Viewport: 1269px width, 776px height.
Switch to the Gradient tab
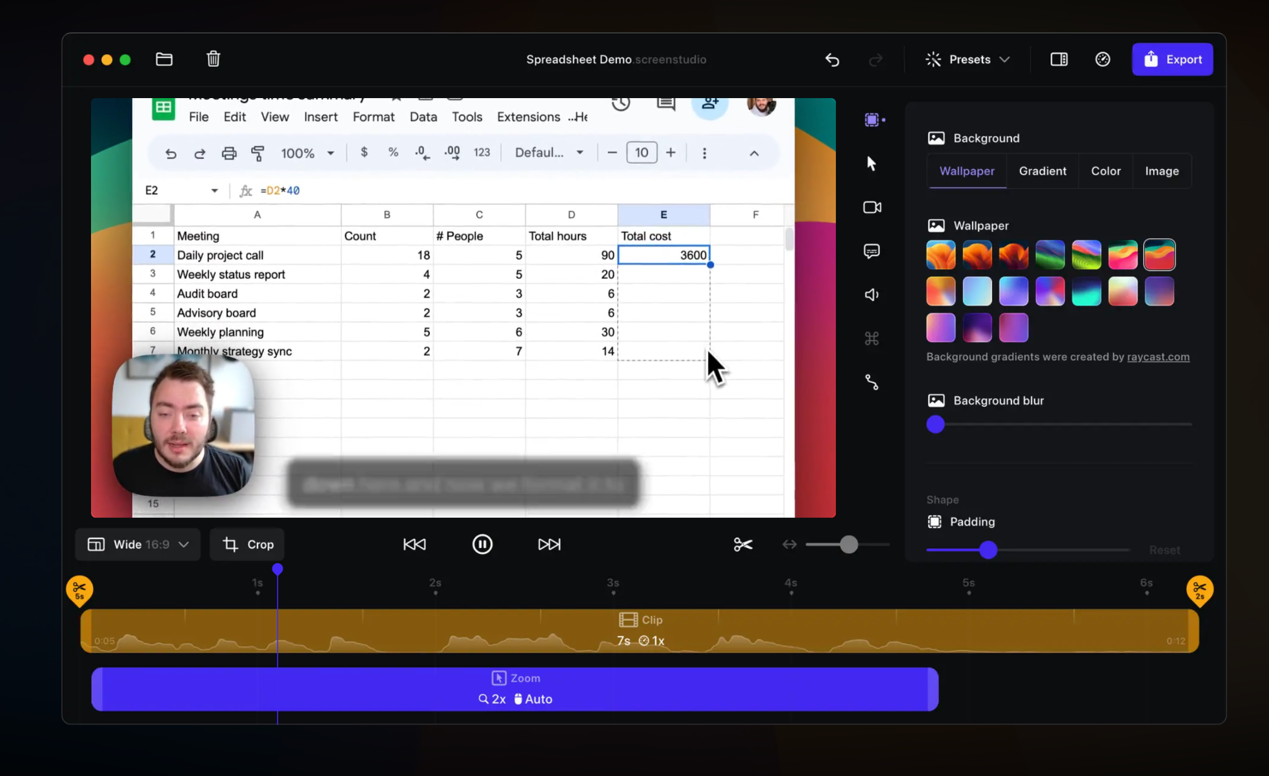point(1042,171)
